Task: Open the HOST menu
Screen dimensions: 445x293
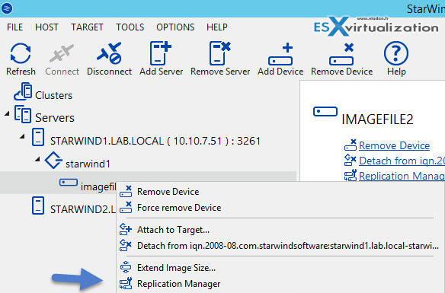Action: [46, 27]
